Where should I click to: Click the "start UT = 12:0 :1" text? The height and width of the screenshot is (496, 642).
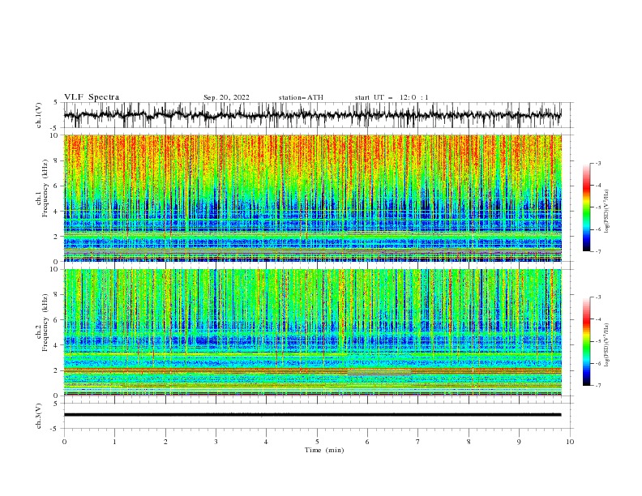coord(392,97)
